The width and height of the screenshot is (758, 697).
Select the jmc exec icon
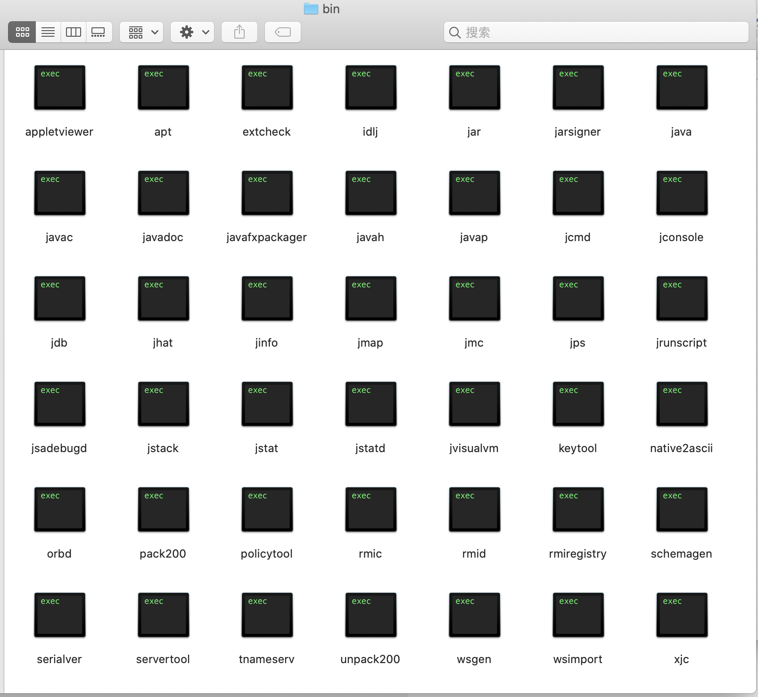475,299
